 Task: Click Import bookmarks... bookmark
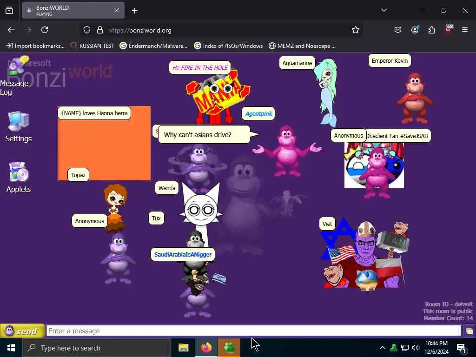coord(35,46)
